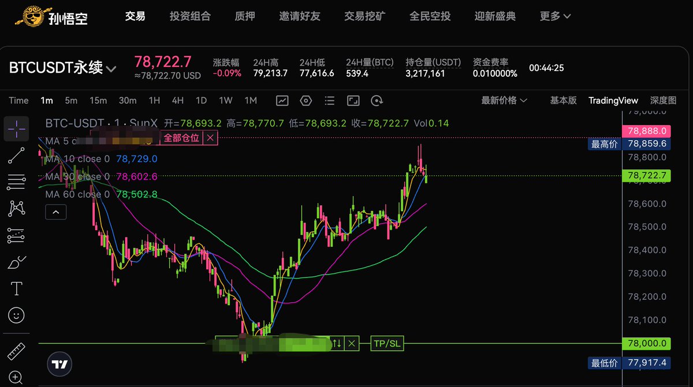Open the 邀请好友 navigation tab

pyautogui.click(x=300, y=16)
